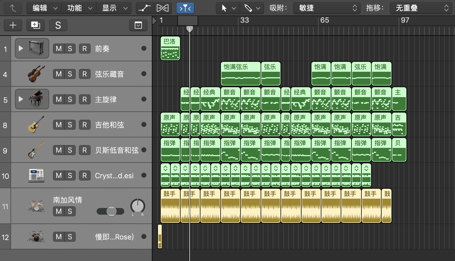Screen dimensions: 455x261
Task: Click the dot indicator on 主旋律 track
Action: 144,99
